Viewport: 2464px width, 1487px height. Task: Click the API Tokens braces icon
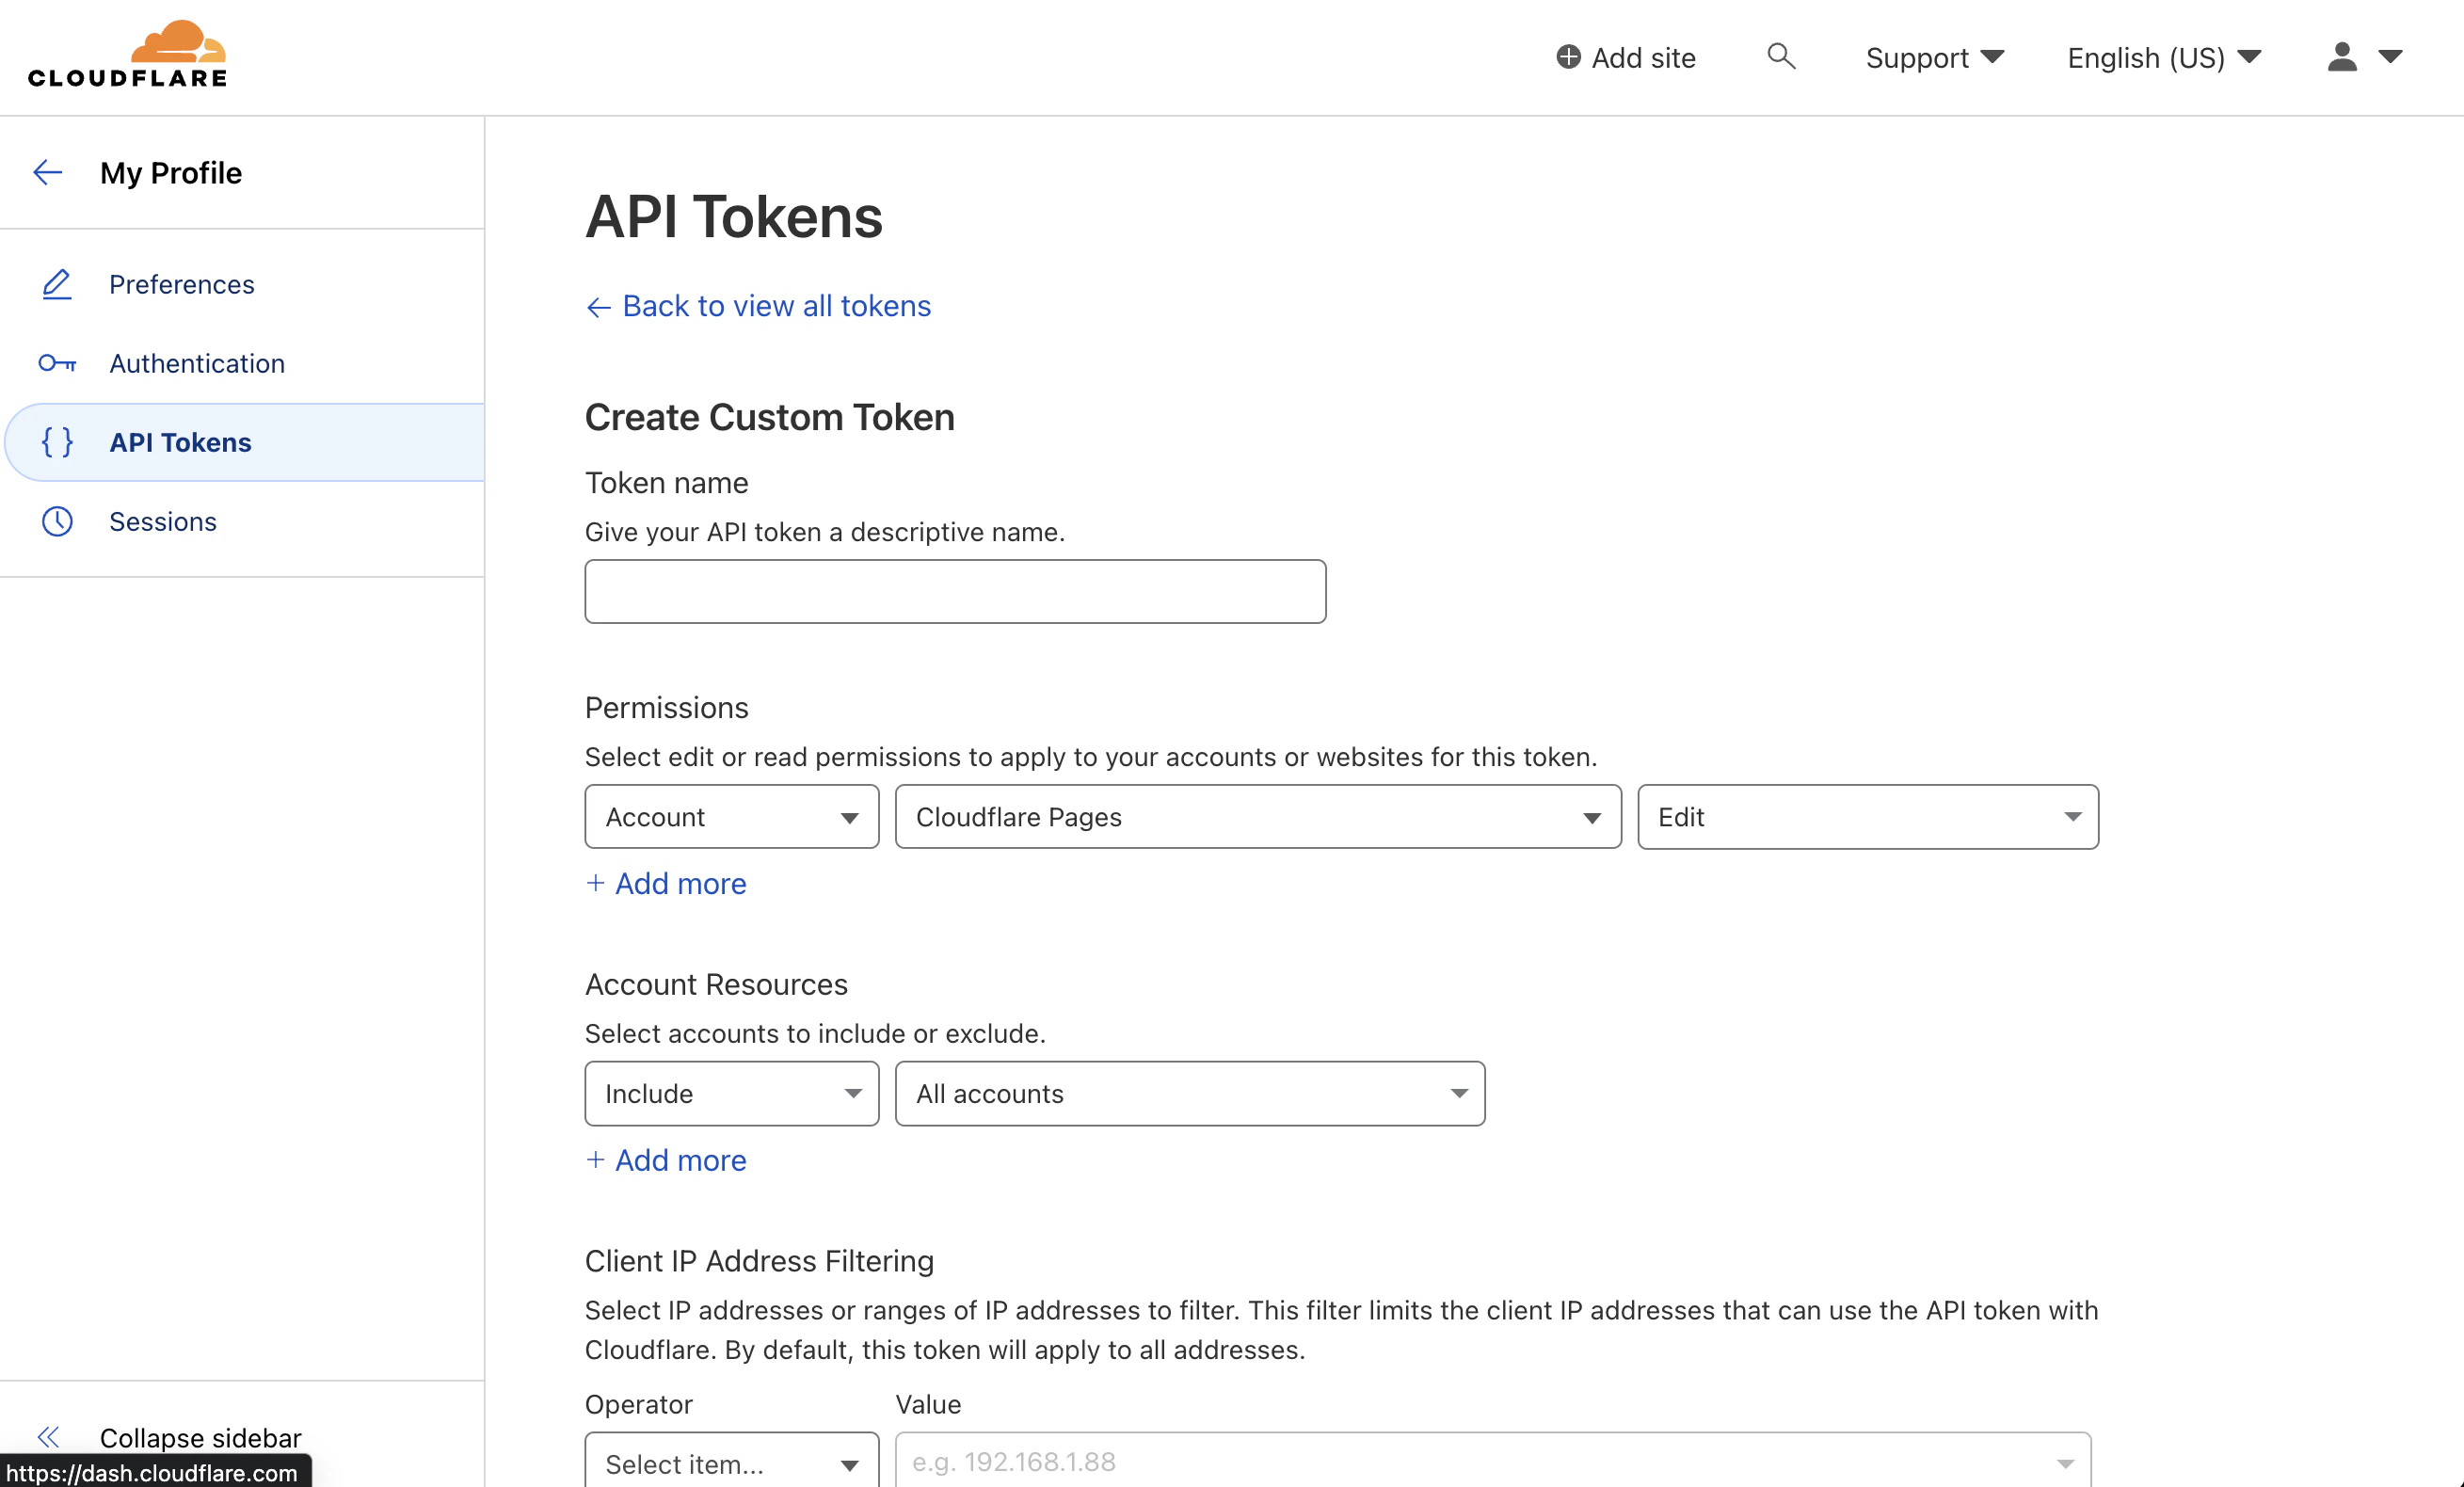point(57,442)
